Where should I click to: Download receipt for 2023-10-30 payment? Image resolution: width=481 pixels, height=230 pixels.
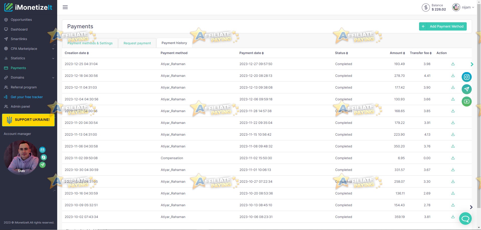click(453, 170)
